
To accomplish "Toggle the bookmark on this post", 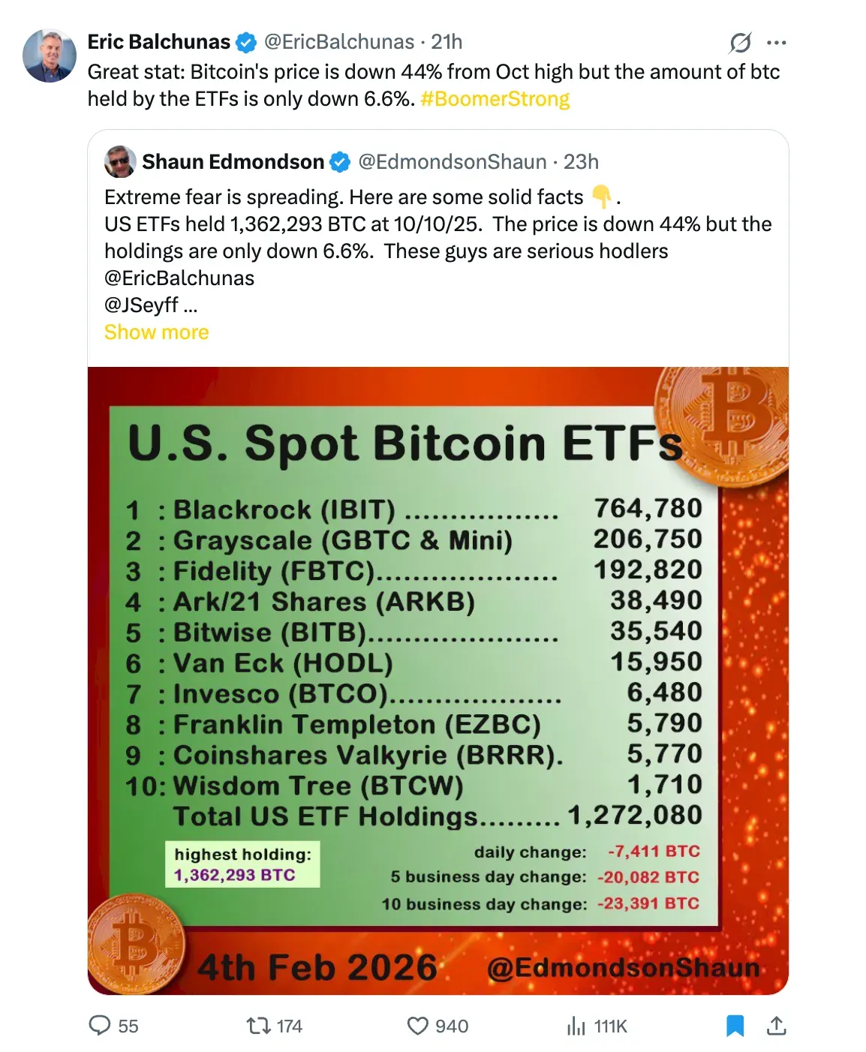I will click(x=735, y=1025).
